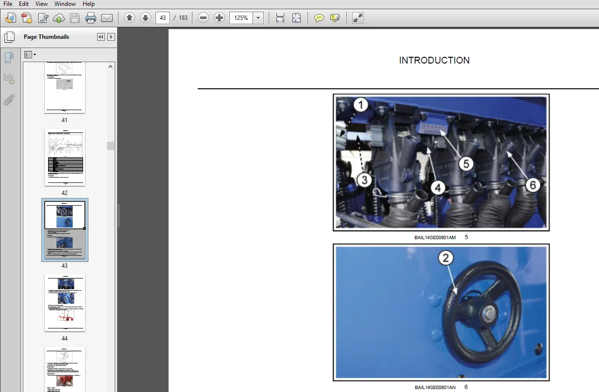Select the page 42 thumbnail
Image resolution: width=599 pixels, height=392 pixels.
tap(65, 157)
